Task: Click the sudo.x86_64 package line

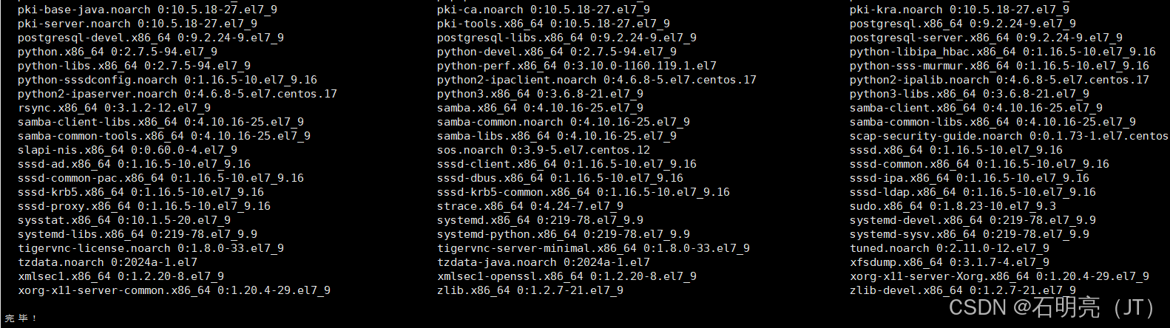Action: [x=953, y=206]
